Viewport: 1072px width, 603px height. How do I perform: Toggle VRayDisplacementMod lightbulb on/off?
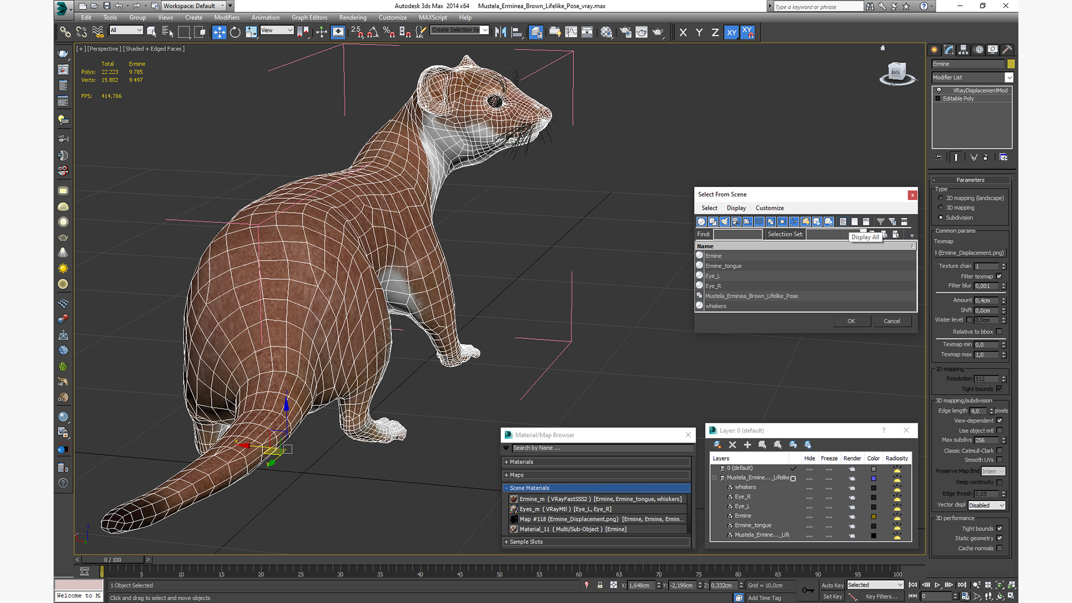(x=939, y=90)
